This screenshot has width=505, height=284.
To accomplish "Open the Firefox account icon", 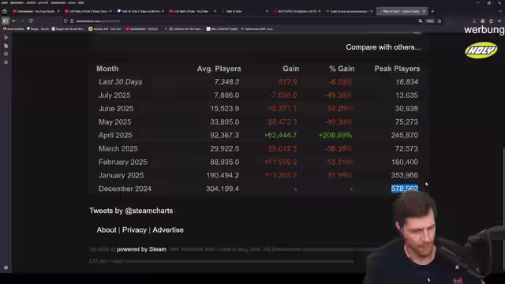I will (x=482, y=21).
